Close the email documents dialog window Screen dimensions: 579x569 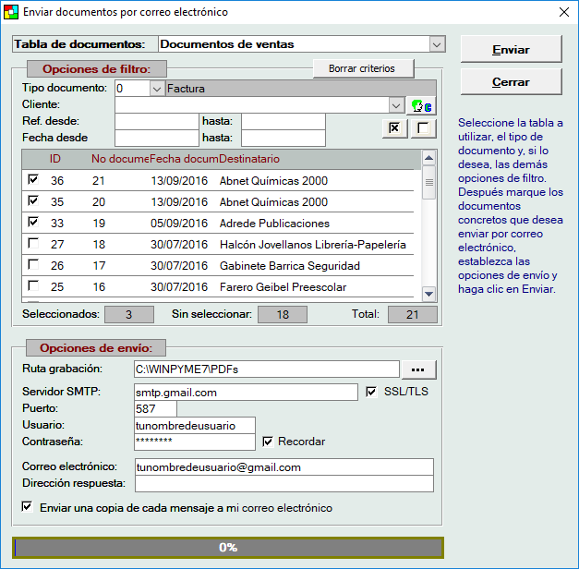(x=564, y=12)
